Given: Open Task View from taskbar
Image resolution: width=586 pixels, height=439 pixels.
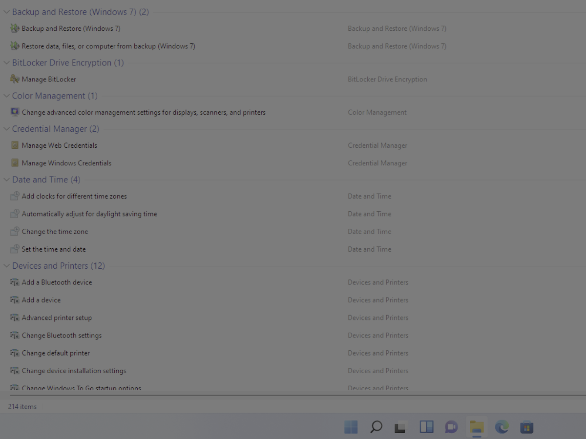Looking at the screenshot, I should [x=401, y=427].
